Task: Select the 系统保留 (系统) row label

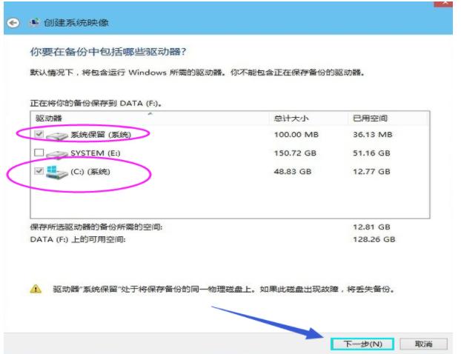Action: coord(101,135)
